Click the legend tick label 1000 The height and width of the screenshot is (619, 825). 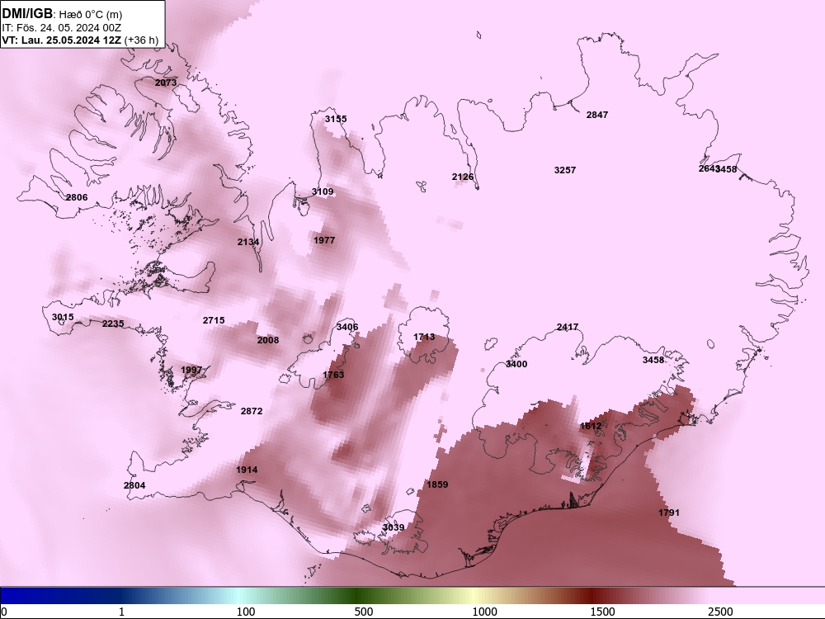tap(484, 612)
